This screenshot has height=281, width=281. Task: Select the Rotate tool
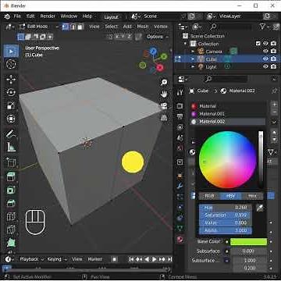coord(11,92)
